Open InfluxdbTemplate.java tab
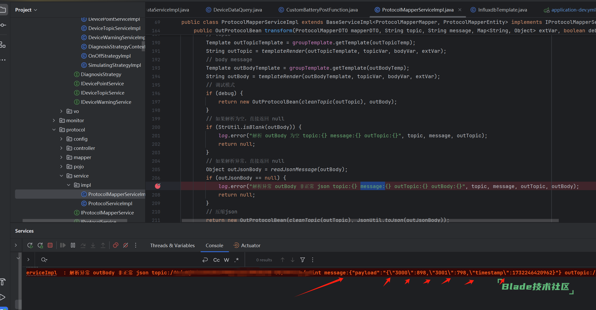This screenshot has width=596, height=310. point(499,10)
